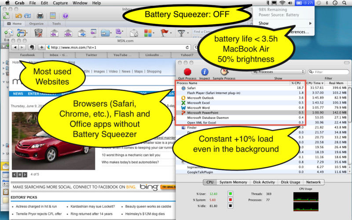Click the red Follow Up flag in Outlook
Viewport: 352px width, 220px height.
click(x=164, y=33)
